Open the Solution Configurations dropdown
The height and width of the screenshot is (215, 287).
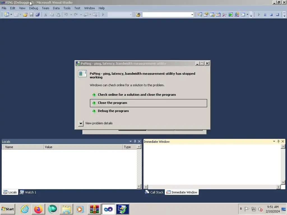(131, 15)
